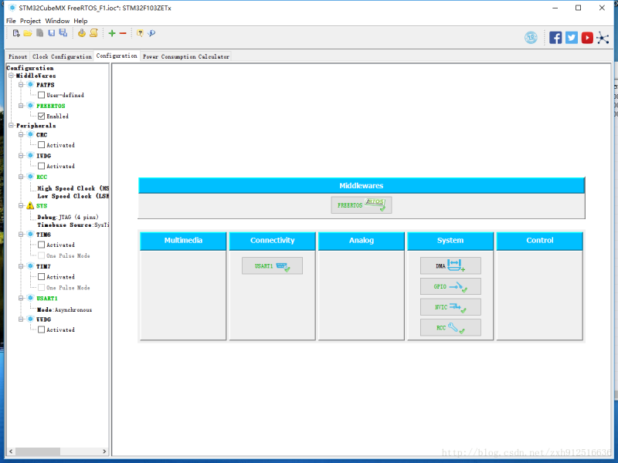Collapse the SYS tree node
The image size is (618, 463).
[x=21, y=205]
